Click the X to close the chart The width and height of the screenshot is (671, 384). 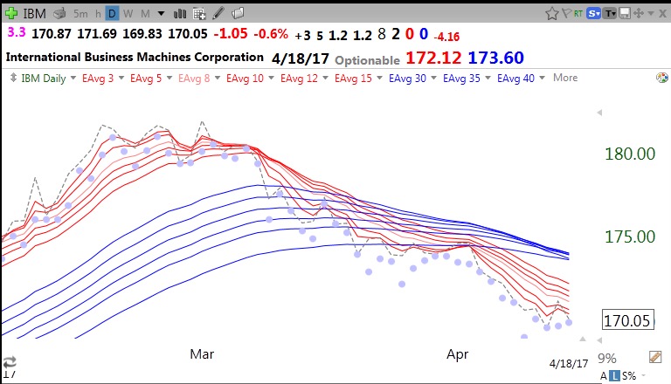pos(662,14)
